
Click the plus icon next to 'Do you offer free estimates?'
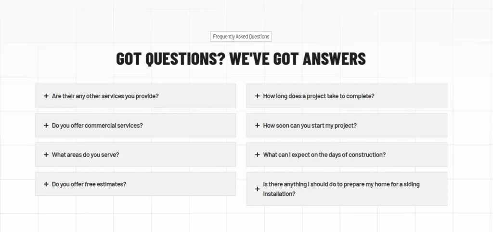click(46, 184)
